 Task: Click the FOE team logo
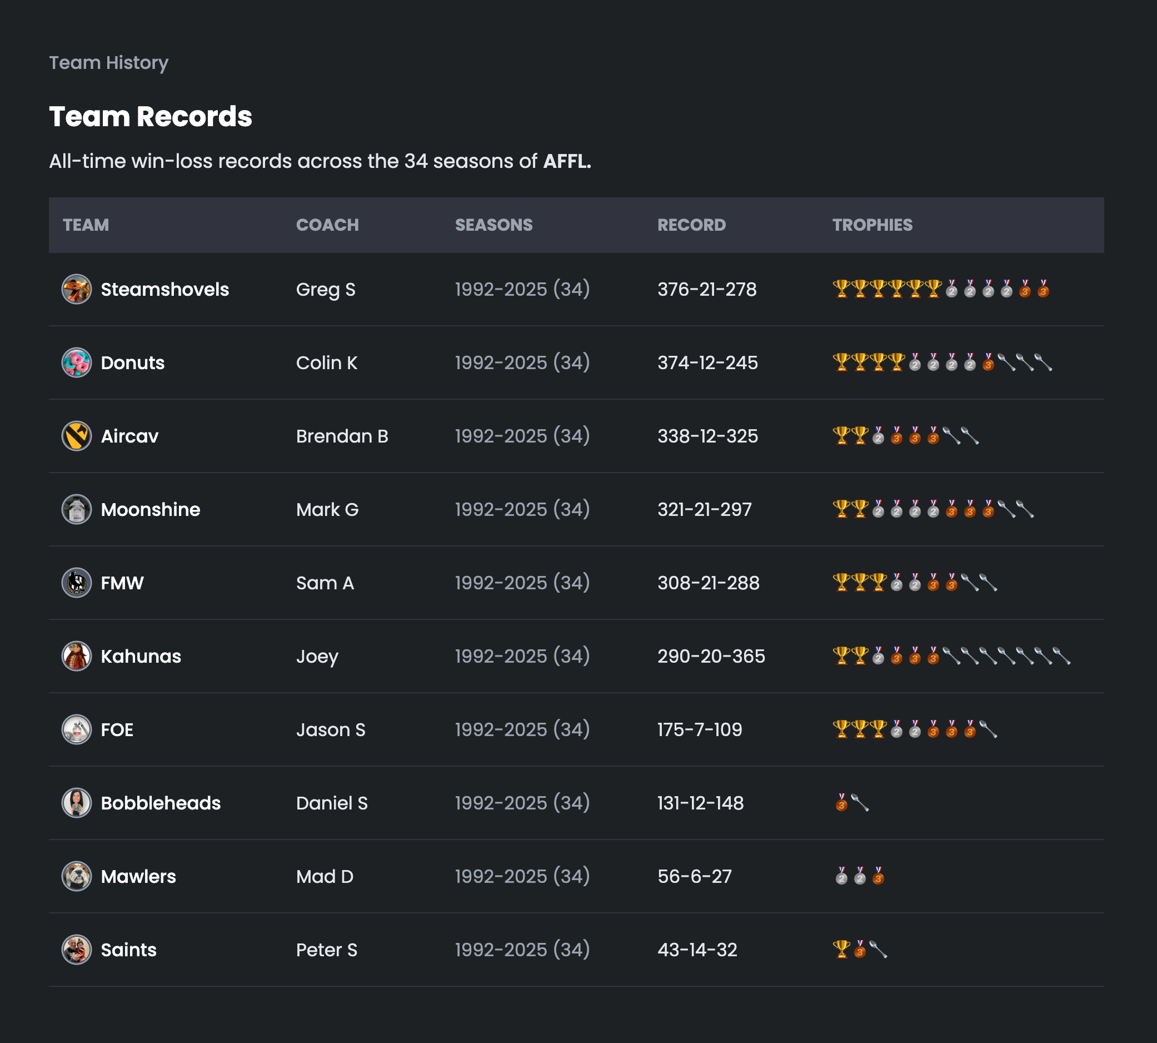pyautogui.click(x=76, y=729)
